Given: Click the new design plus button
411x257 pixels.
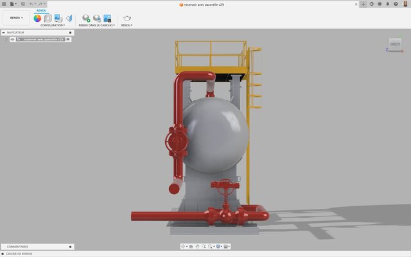Looking at the screenshot, I should point(363,4).
